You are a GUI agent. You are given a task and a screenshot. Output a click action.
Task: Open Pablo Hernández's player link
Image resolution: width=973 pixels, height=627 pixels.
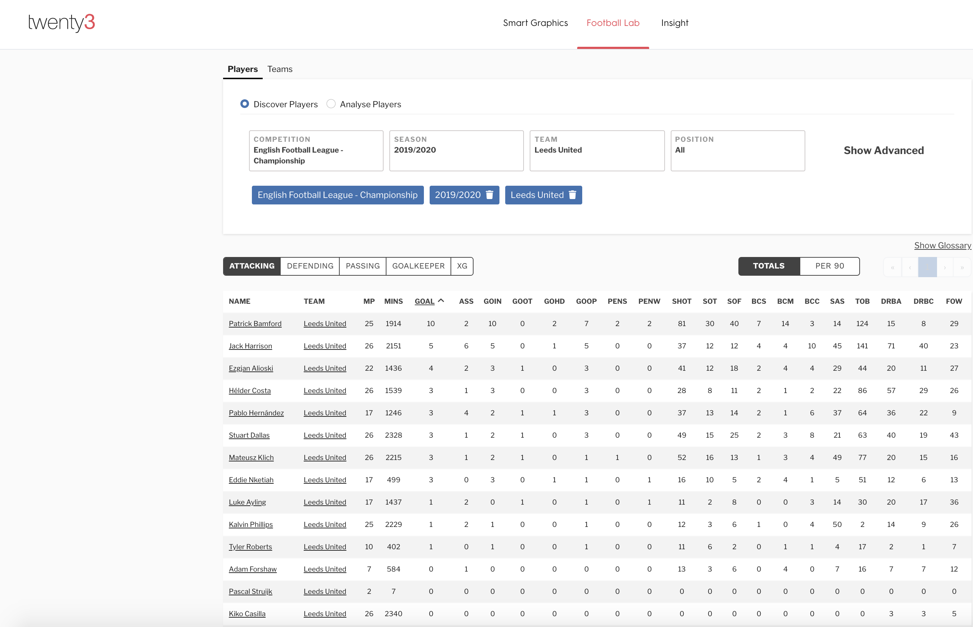pos(256,413)
